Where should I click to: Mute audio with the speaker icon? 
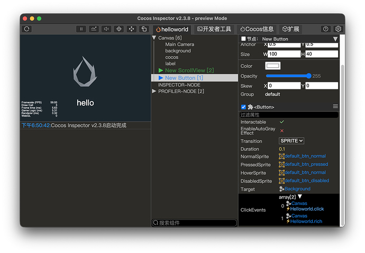coord(106,29)
